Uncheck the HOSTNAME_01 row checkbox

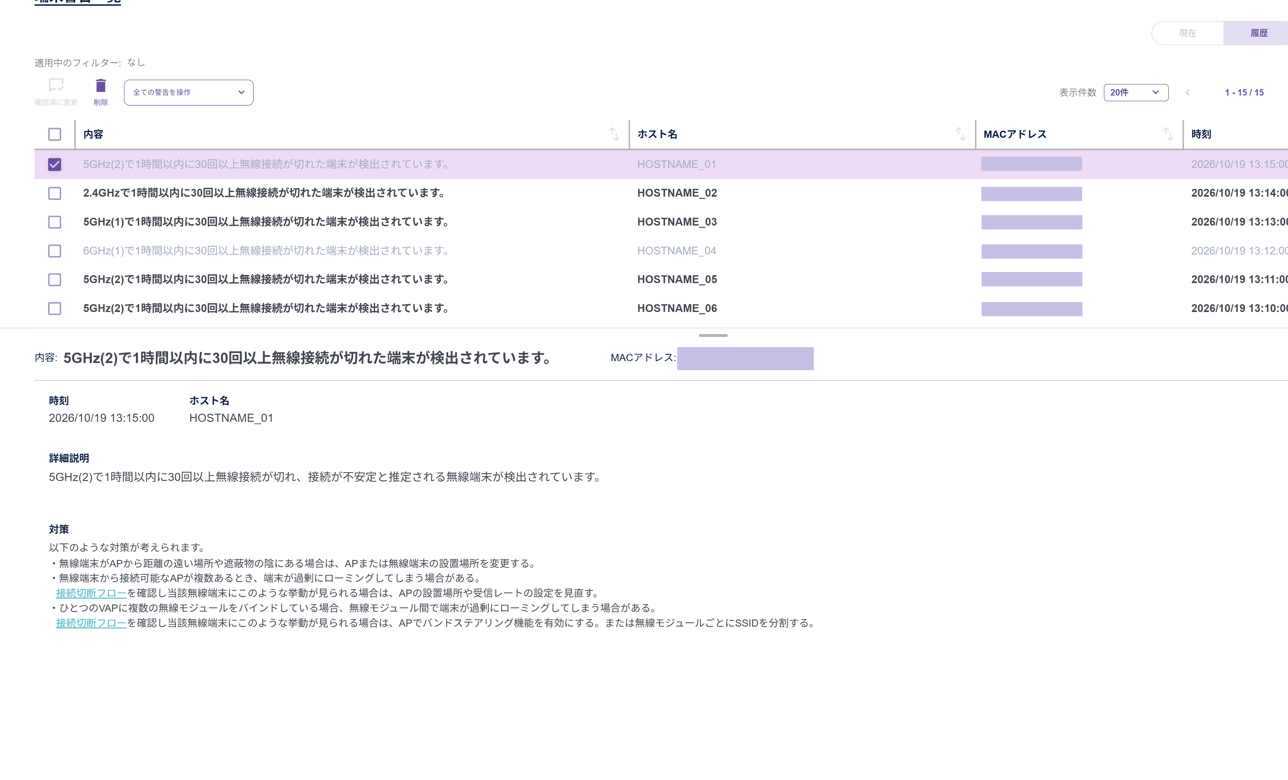click(54, 164)
